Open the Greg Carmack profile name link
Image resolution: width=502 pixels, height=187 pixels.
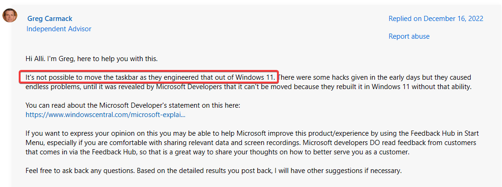tap(50, 19)
